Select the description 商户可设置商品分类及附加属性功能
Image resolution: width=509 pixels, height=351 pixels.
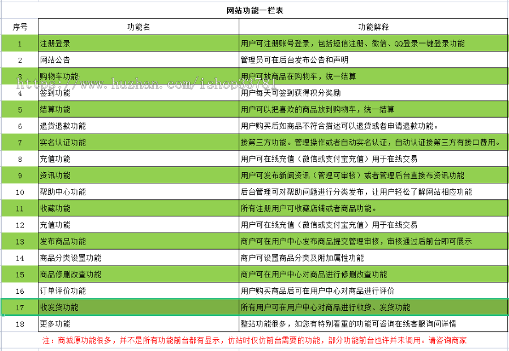[373, 258]
